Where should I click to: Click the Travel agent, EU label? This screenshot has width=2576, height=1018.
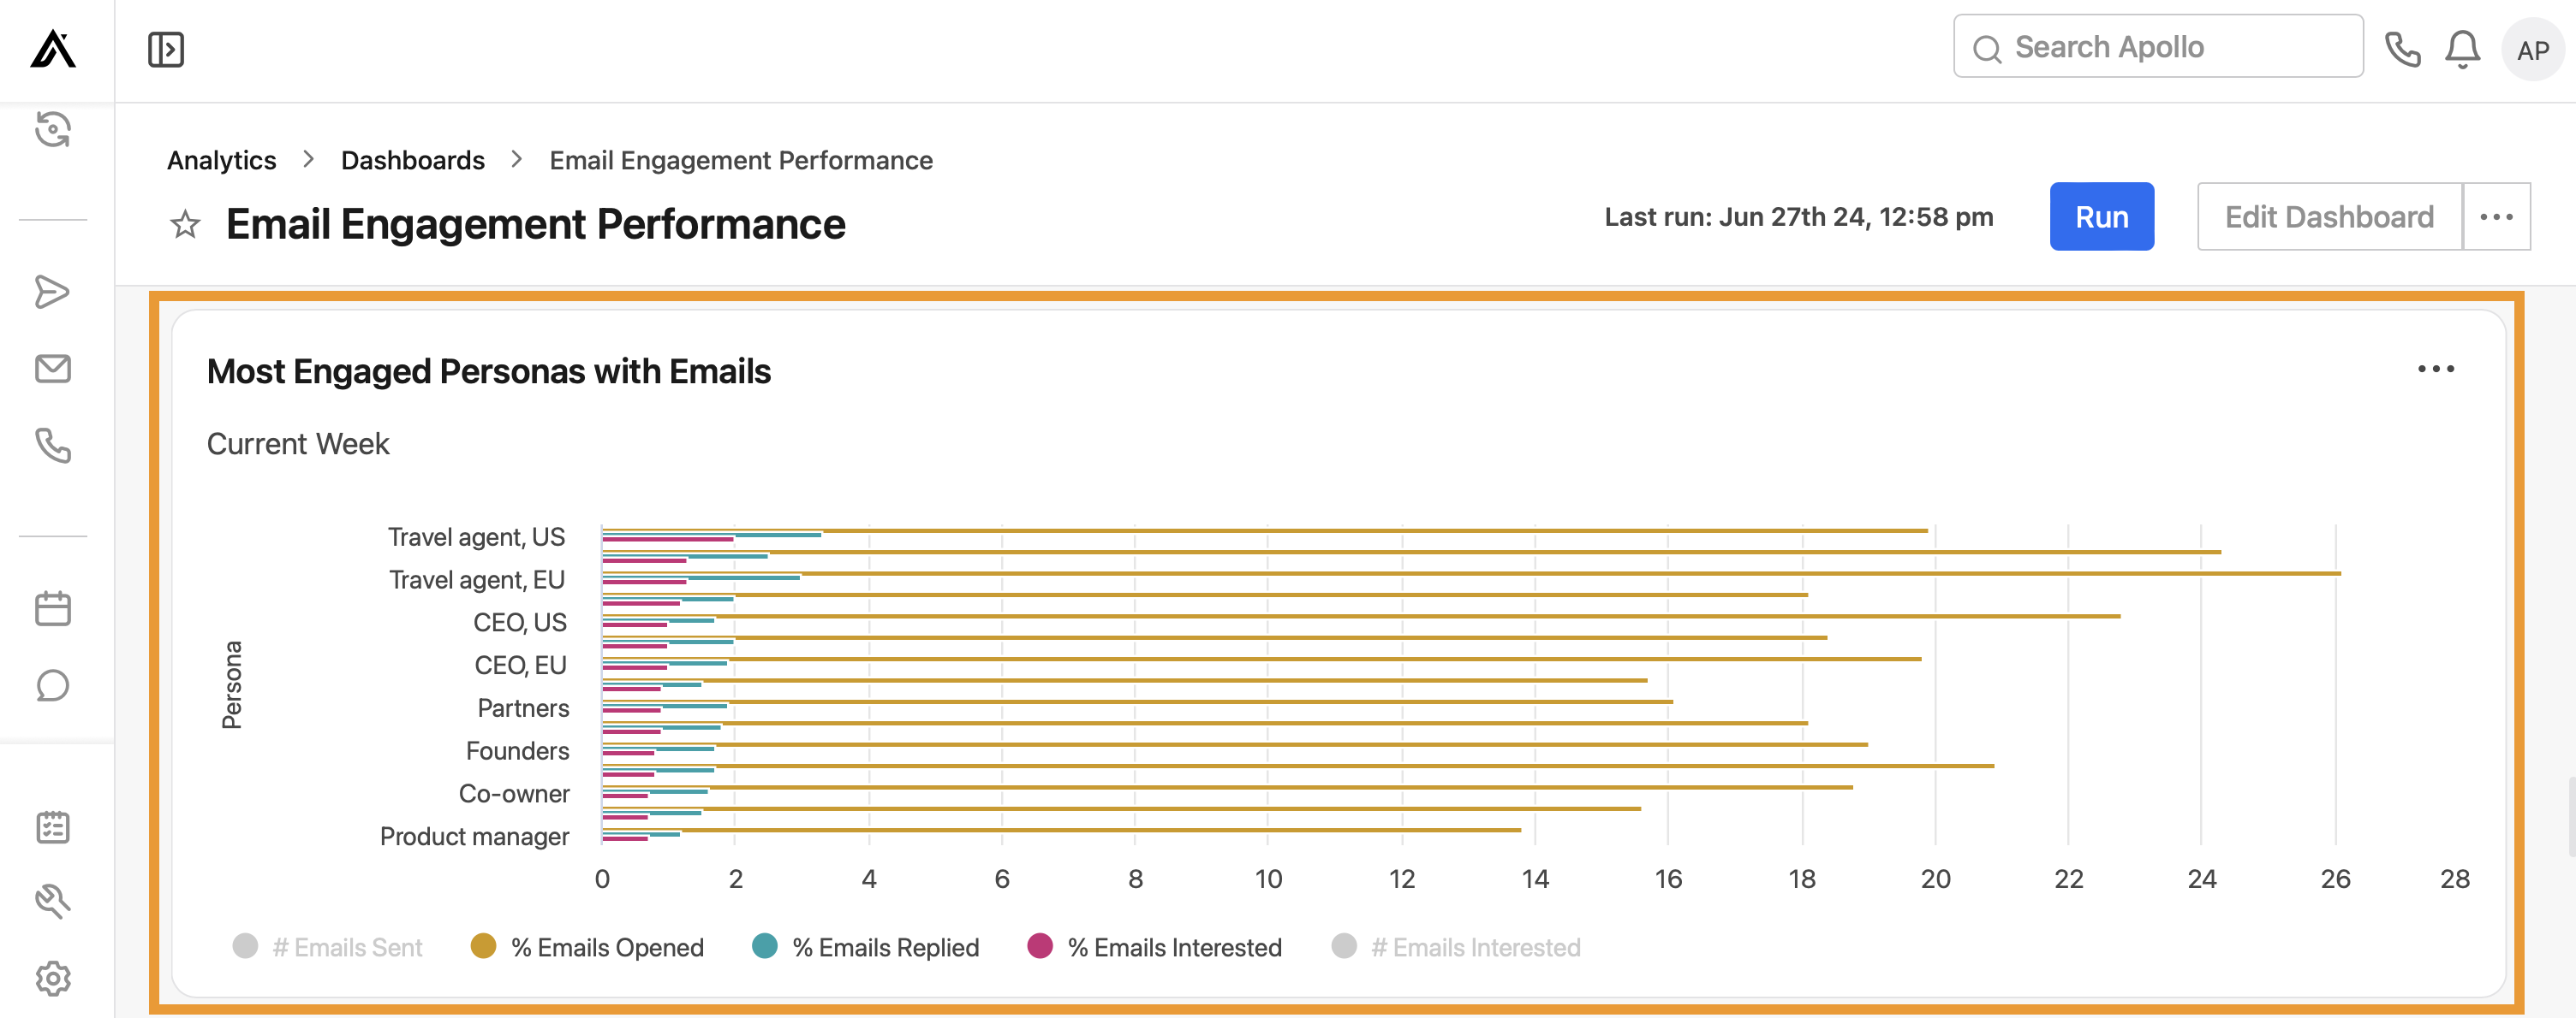click(477, 579)
